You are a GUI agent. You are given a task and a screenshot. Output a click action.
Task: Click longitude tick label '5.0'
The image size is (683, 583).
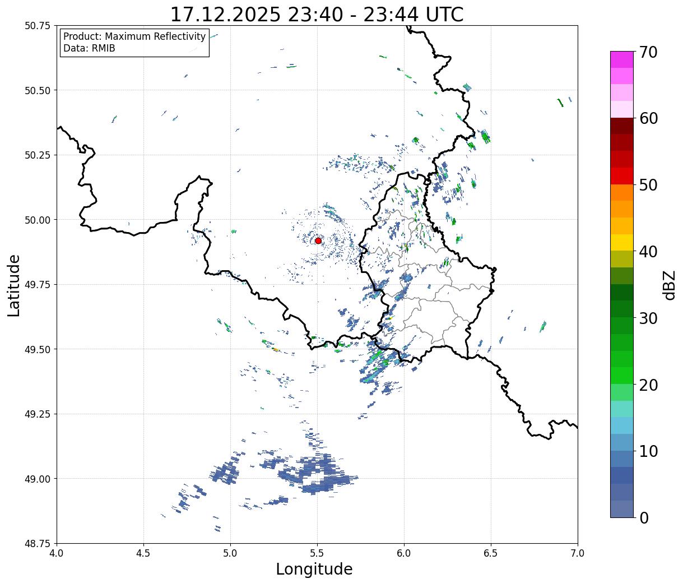coord(230,553)
